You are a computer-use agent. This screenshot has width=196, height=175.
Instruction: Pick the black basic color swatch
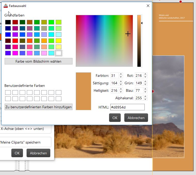point(8,22)
